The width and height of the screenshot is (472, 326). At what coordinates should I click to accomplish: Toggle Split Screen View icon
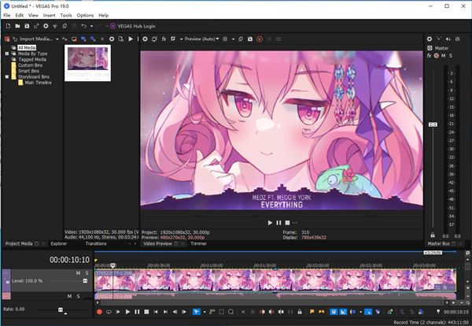click(x=173, y=39)
